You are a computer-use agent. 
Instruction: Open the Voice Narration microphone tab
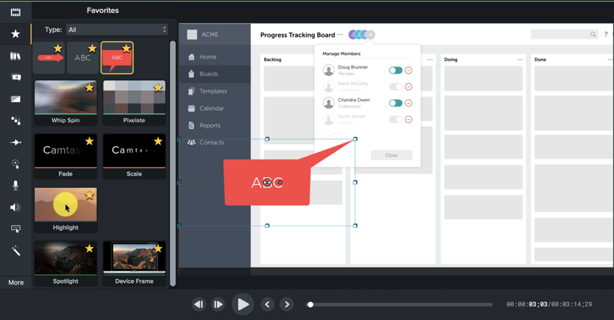[x=16, y=186]
